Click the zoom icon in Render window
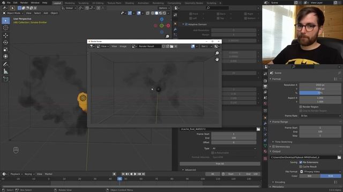The height and width of the screenshot is (192, 343). pos(217,53)
